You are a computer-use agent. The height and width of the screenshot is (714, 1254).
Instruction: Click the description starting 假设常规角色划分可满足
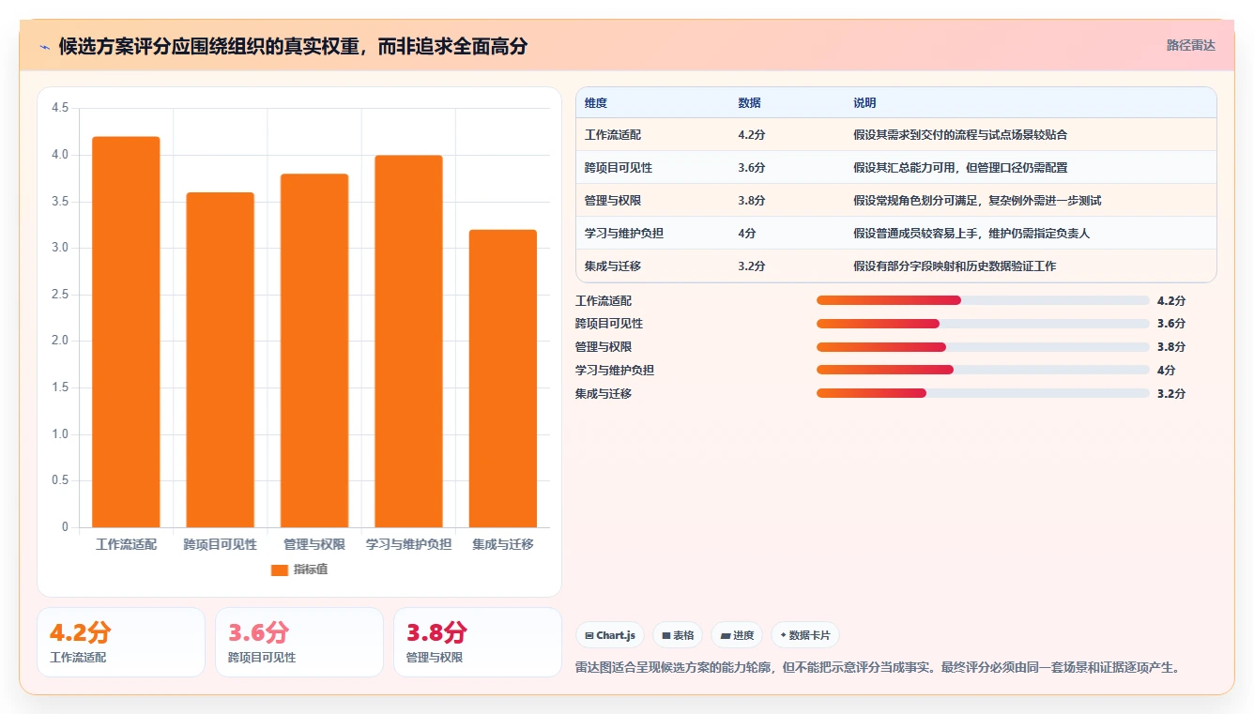point(977,201)
